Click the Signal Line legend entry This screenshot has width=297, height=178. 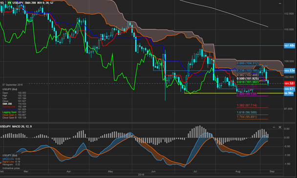coord(8,162)
